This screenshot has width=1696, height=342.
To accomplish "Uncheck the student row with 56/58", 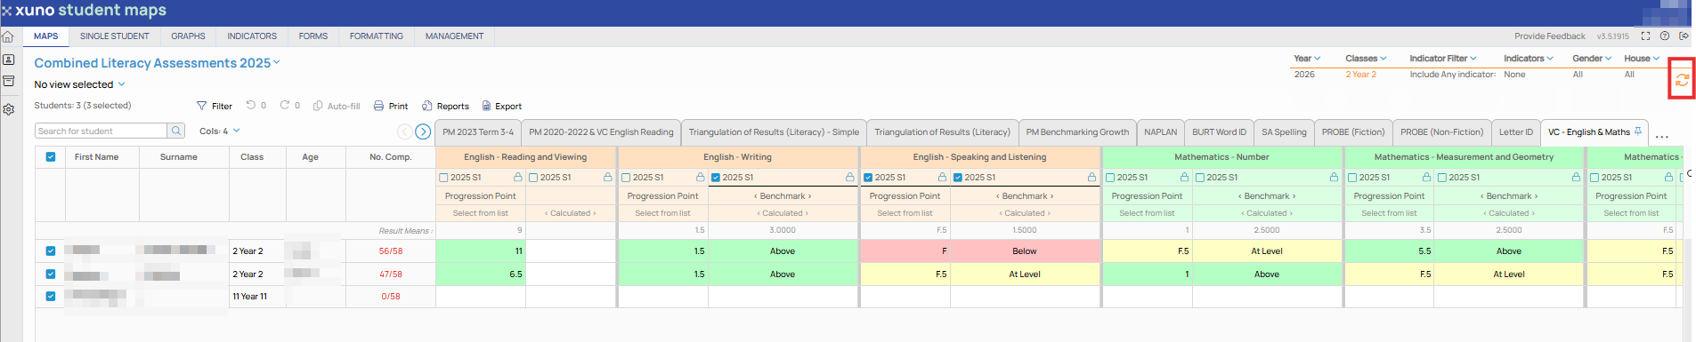I will 51,251.
